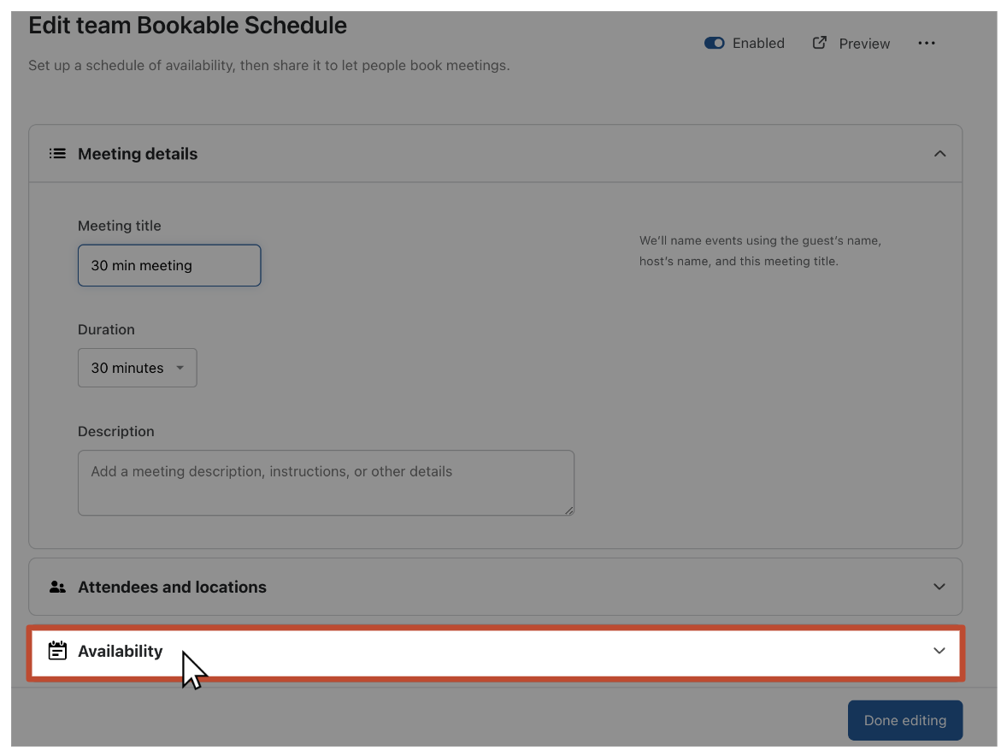
Task: Click the Description box resize handle
Action: pyautogui.click(x=569, y=511)
